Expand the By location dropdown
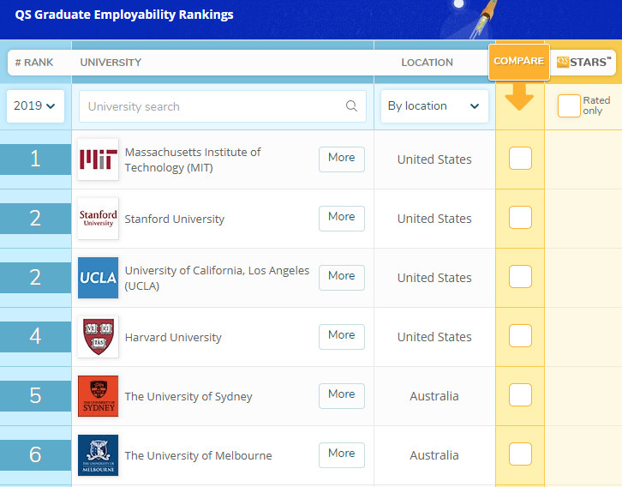622x487 pixels. pyautogui.click(x=434, y=106)
